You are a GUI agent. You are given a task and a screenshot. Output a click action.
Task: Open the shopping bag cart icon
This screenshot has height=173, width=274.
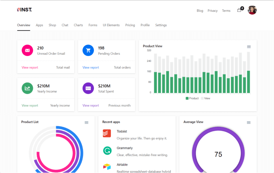click(239, 10)
